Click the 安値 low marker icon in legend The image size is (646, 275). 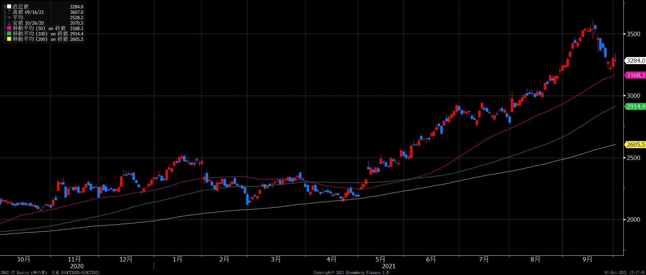coord(9,23)
